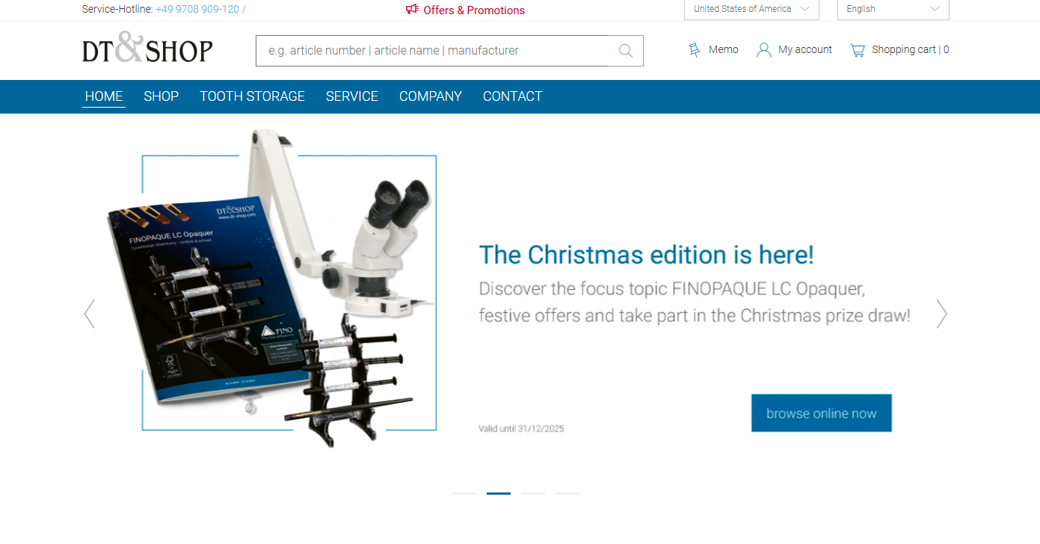Click the DT&SHOP logo
This screenshot has width=1040, height=544.
click(x=147, y=49)
